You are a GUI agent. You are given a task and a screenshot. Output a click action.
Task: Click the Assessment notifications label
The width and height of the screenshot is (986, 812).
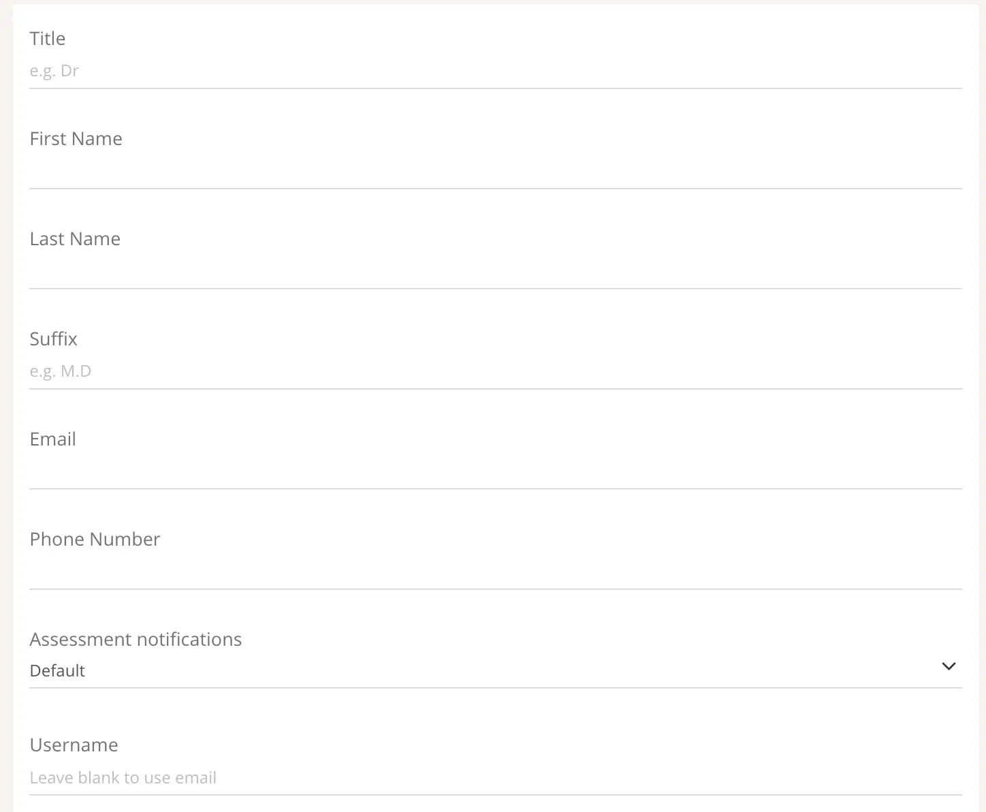pos(136,639)
